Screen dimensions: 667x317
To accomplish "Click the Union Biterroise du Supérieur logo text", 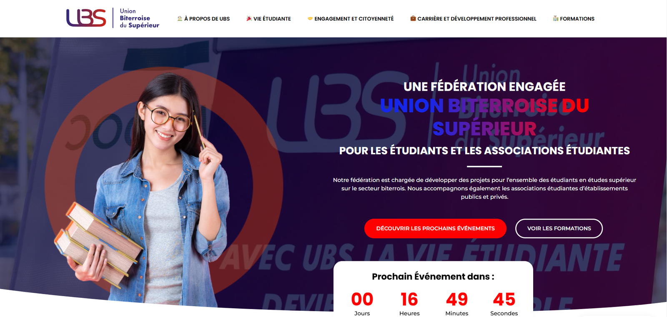I will coord(139,18).
